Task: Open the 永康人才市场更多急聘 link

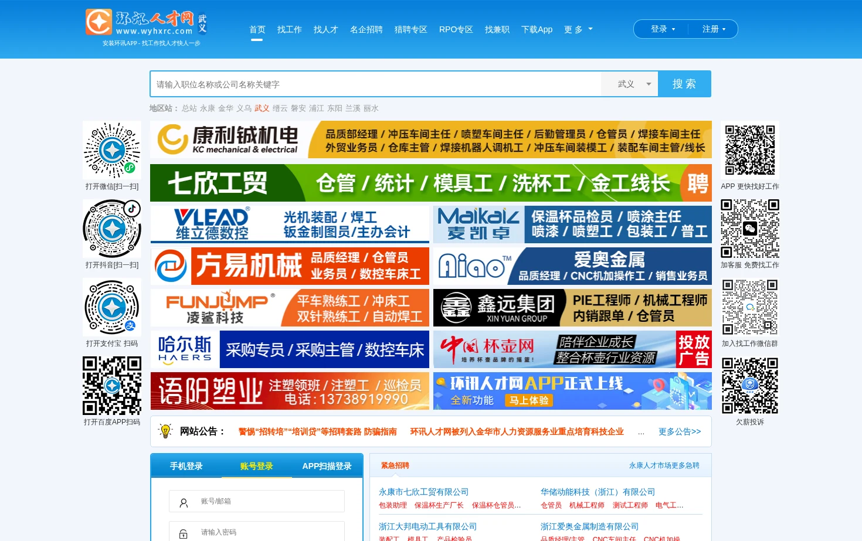Action: pos(664,465)
